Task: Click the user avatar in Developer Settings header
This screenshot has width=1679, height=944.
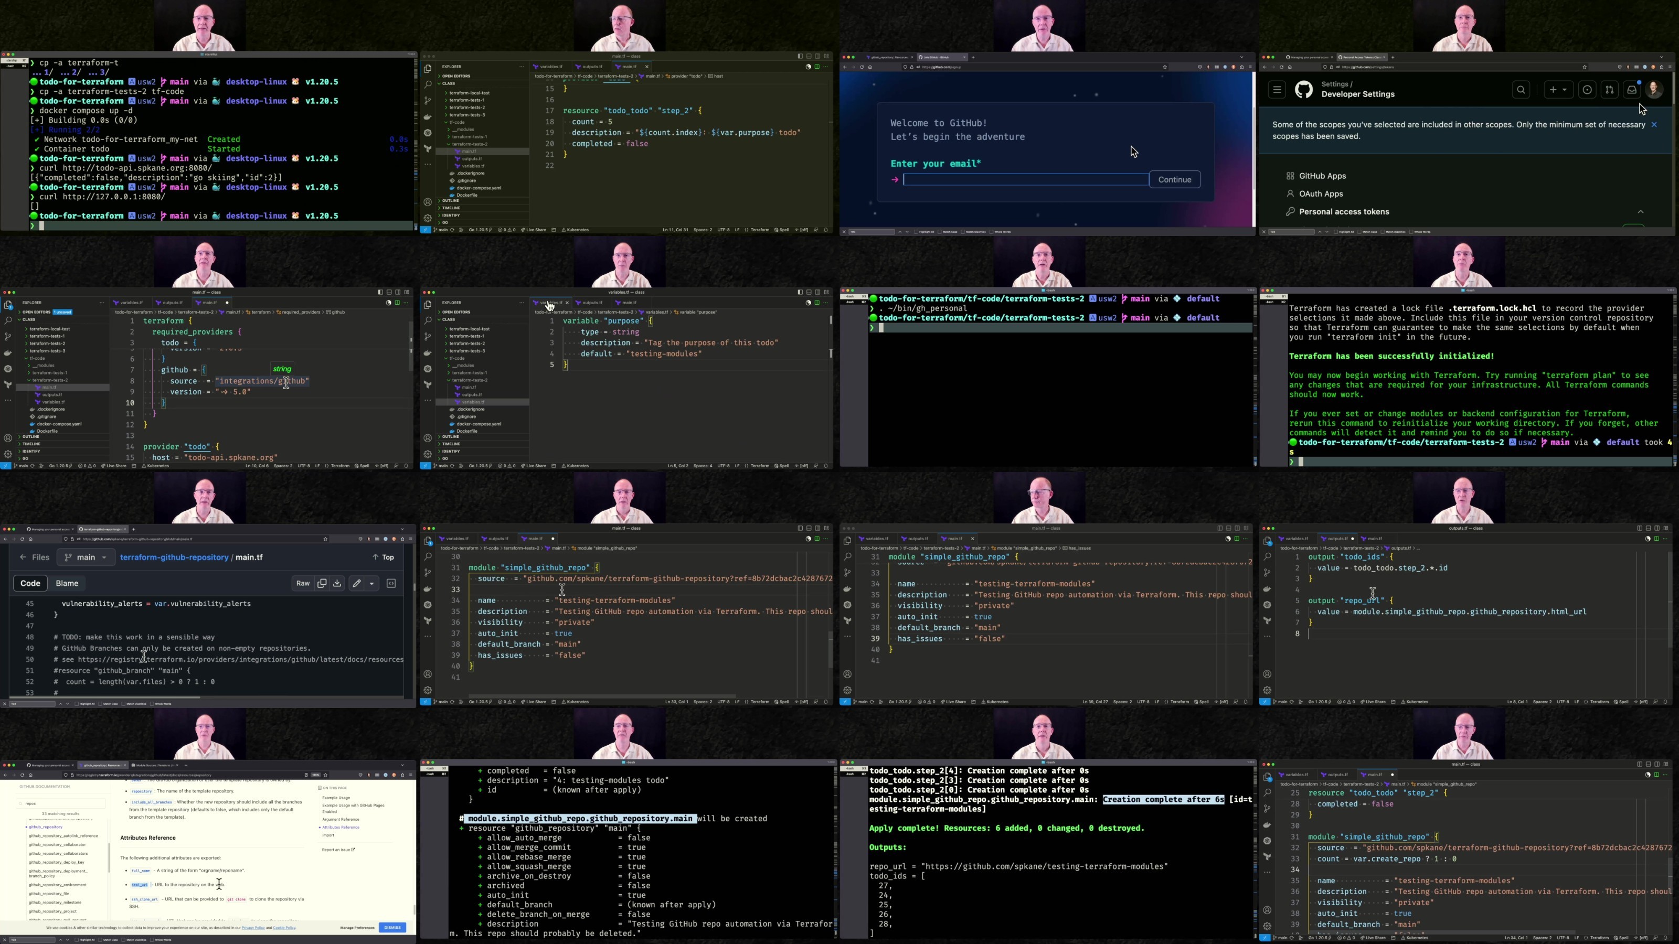Action: click(1654, 90)
